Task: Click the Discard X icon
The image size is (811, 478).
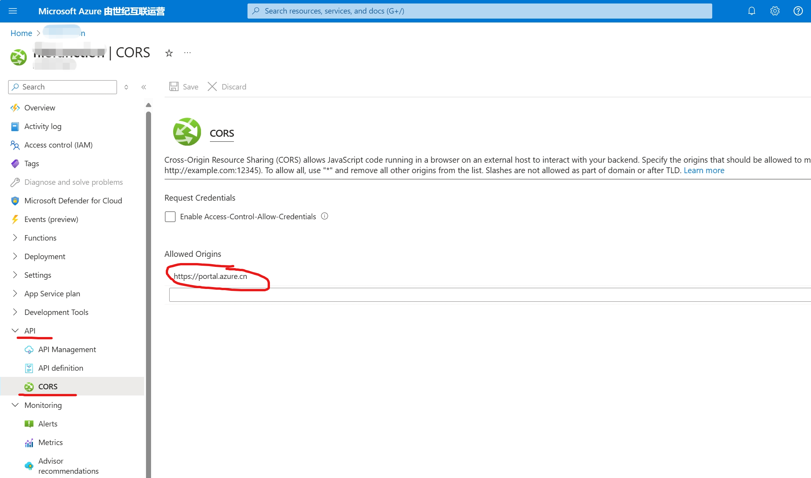Action: point(212,86)
